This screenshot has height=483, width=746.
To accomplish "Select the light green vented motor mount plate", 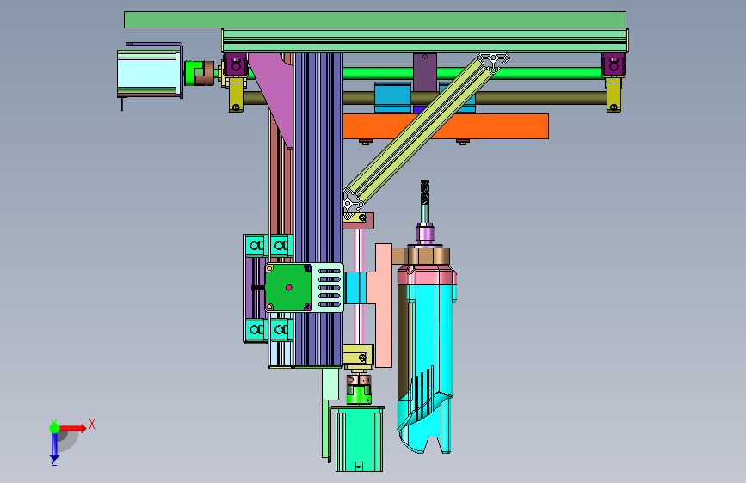I will coord(329,288).
